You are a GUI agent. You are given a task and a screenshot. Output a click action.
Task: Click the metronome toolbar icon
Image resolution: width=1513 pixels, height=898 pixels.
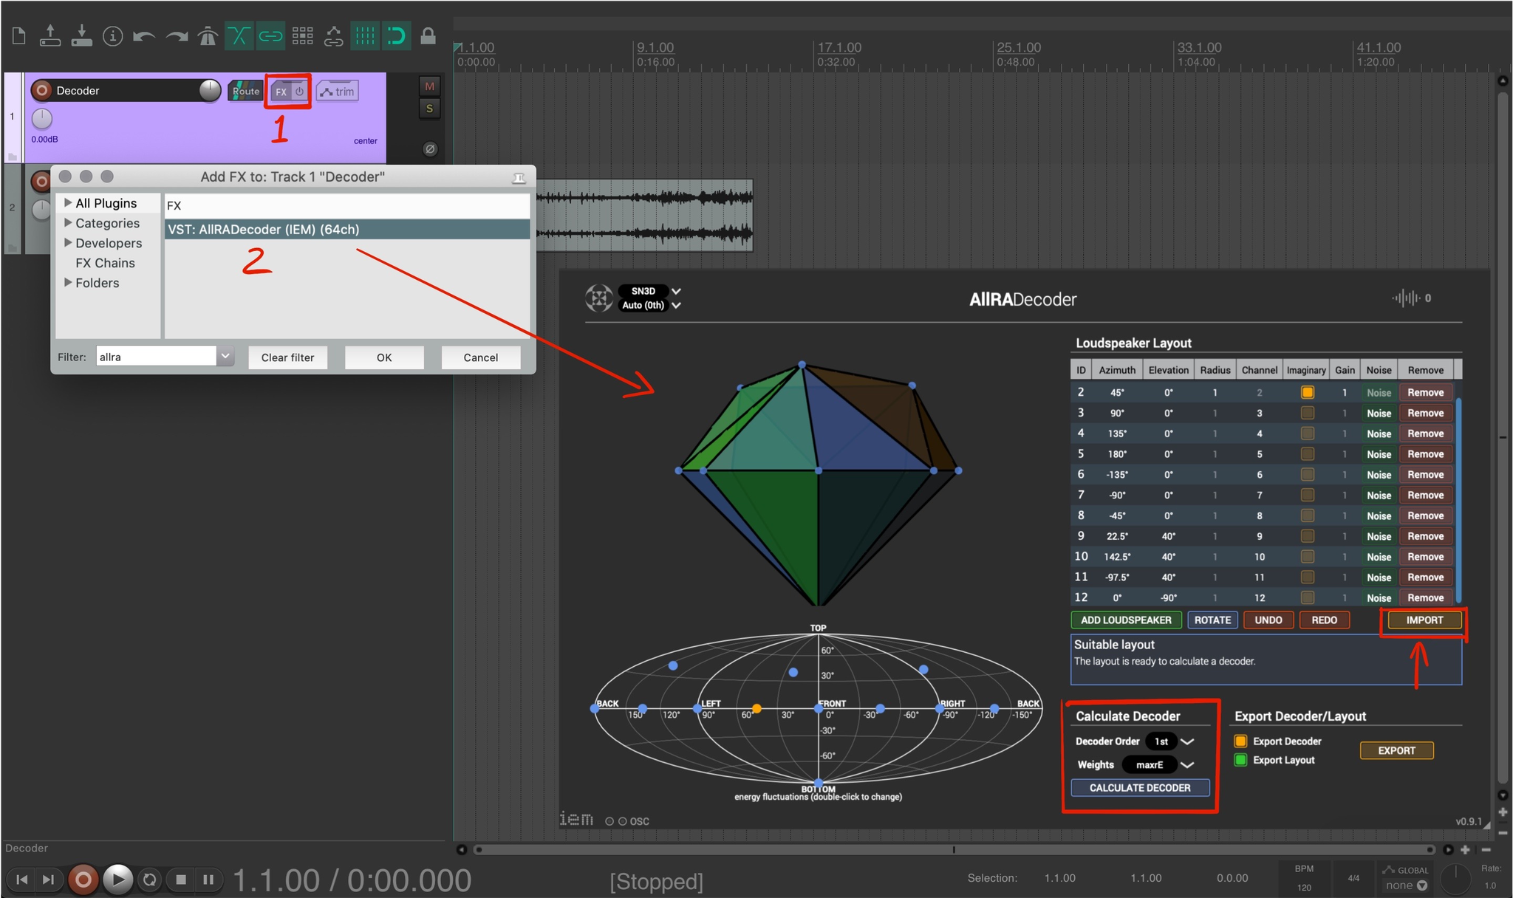click(208, 35)
